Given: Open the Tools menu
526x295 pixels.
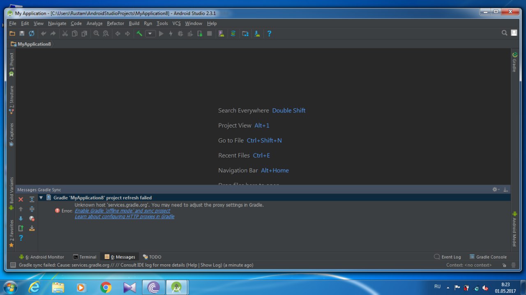Looking at the screenshot, I should pos(162,23).
